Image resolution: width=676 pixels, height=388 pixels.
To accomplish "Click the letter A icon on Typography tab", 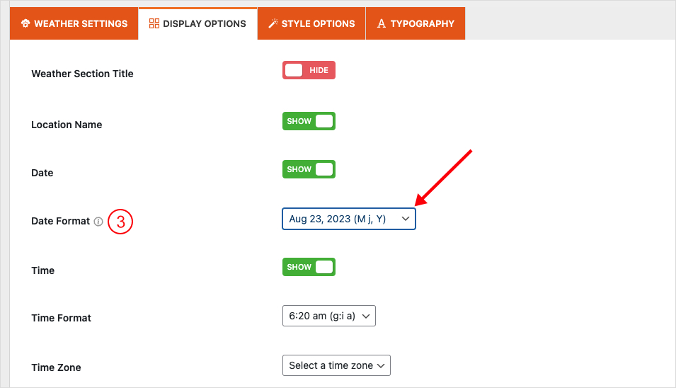I will [382, 23].
